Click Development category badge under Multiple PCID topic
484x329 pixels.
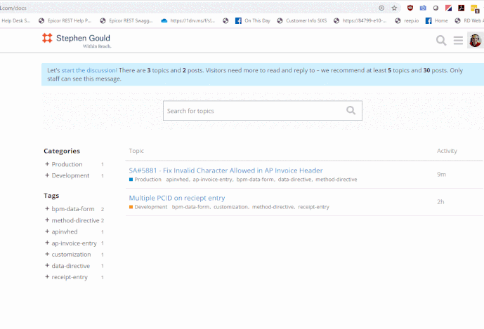point(148,207)
